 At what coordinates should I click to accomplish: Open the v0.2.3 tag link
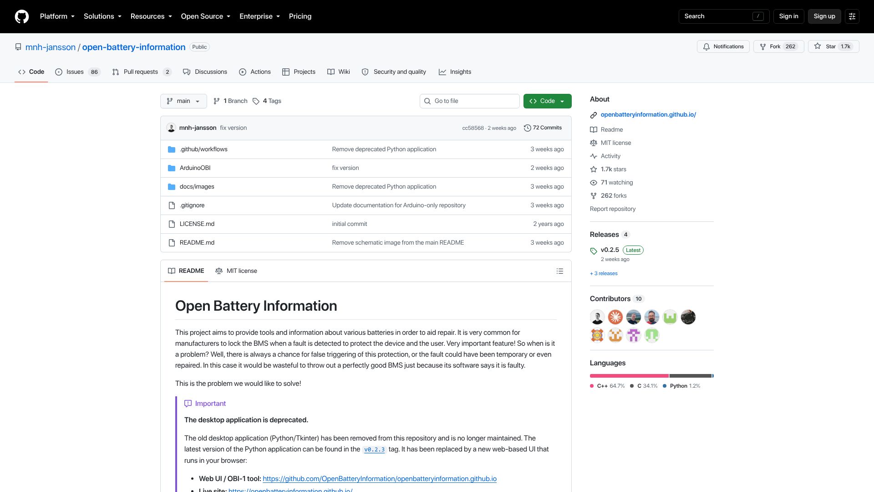pyautogui.click(x=374, y=450)
